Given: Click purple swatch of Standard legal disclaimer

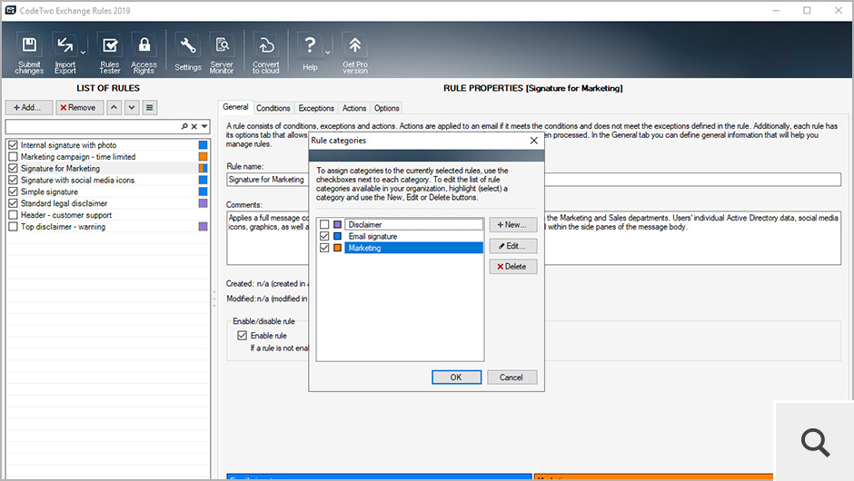Looking at the screenshot, I should (x=204, y=203).
